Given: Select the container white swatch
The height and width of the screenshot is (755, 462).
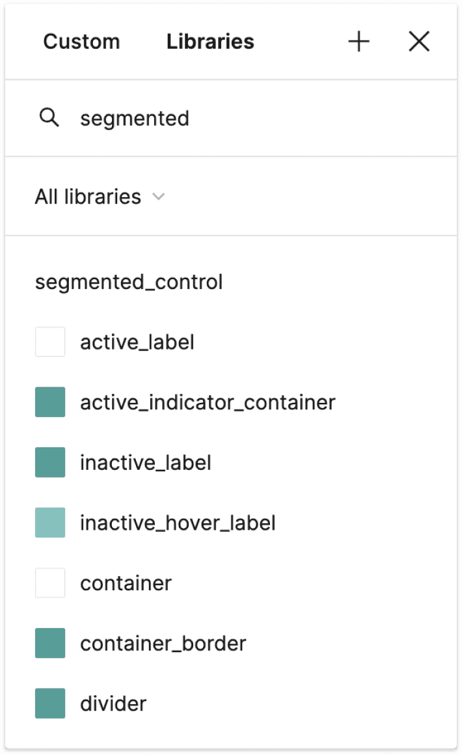Looking at the screenshot, I should (x=50, y=583).
